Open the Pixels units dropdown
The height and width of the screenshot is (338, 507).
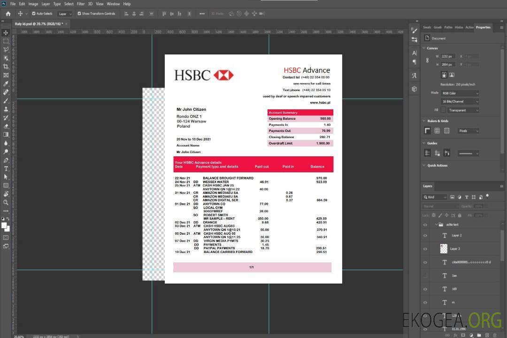pos(469,131)
